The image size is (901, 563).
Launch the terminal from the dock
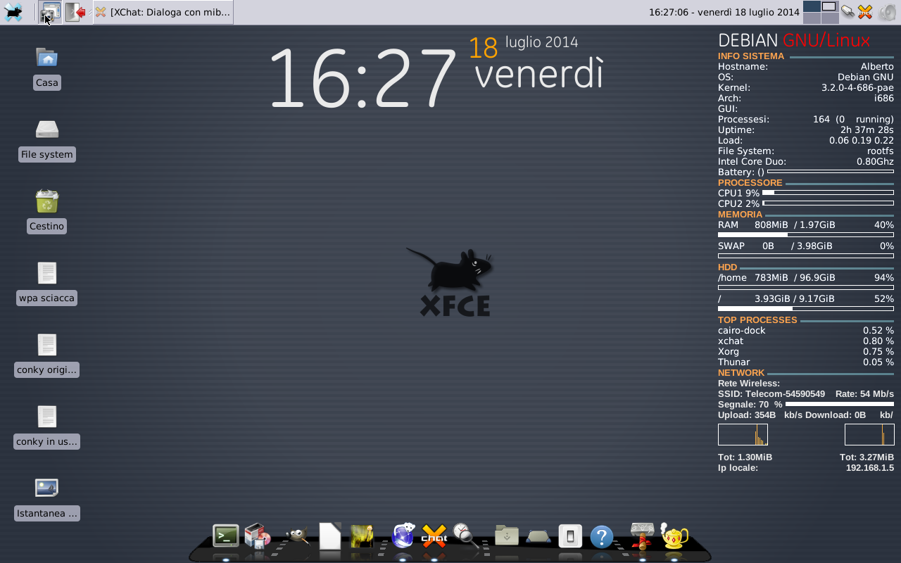click(x=226, y=536)
